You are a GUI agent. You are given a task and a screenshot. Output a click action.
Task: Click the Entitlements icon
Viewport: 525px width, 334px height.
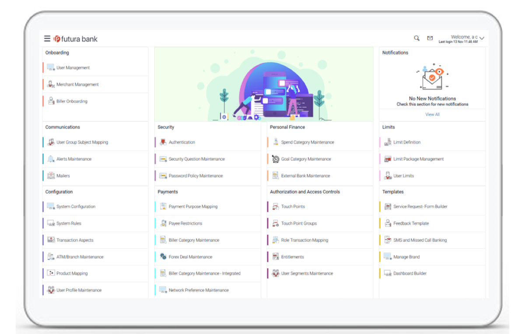click(x=276, y=257)
